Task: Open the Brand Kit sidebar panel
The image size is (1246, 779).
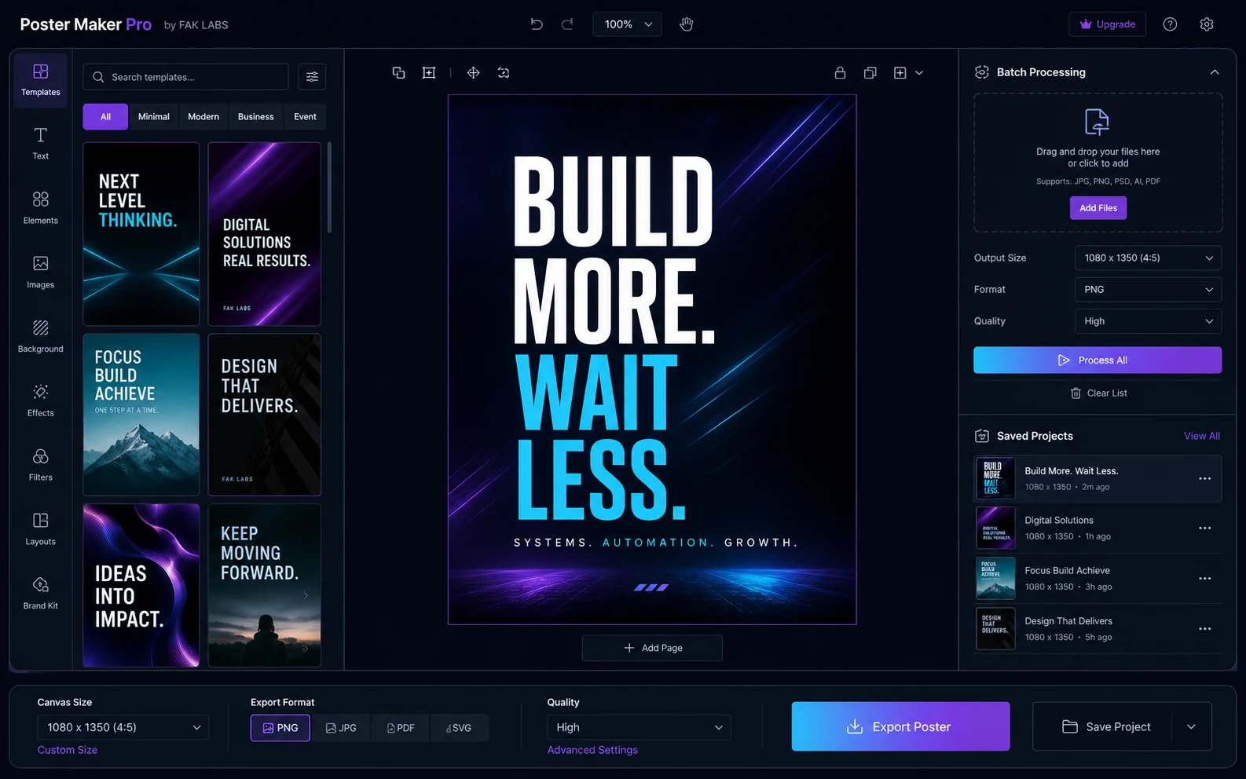Action: [x=41, y=594]
